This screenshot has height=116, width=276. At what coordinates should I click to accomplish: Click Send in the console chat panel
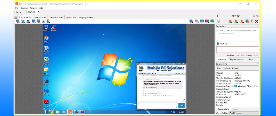[x=255, y=55]
